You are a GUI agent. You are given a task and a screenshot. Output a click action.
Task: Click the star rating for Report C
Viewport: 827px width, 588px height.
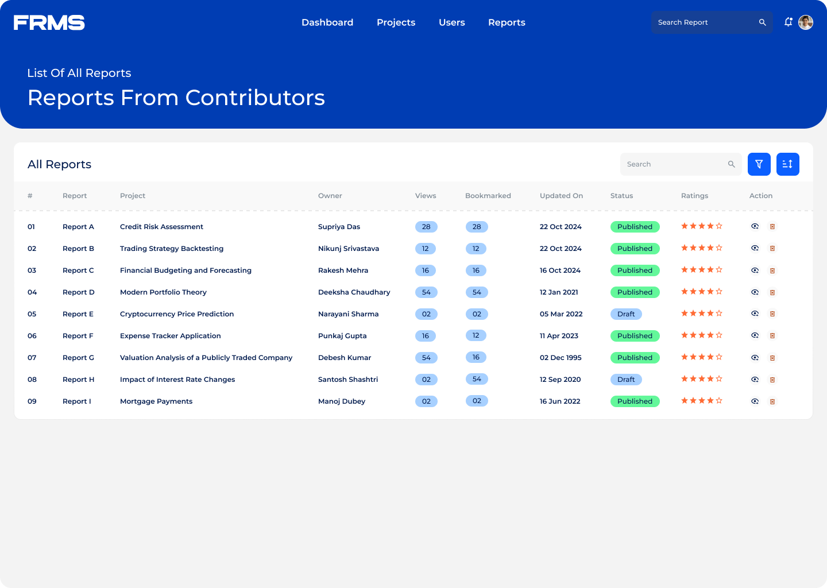coord(701,270)
